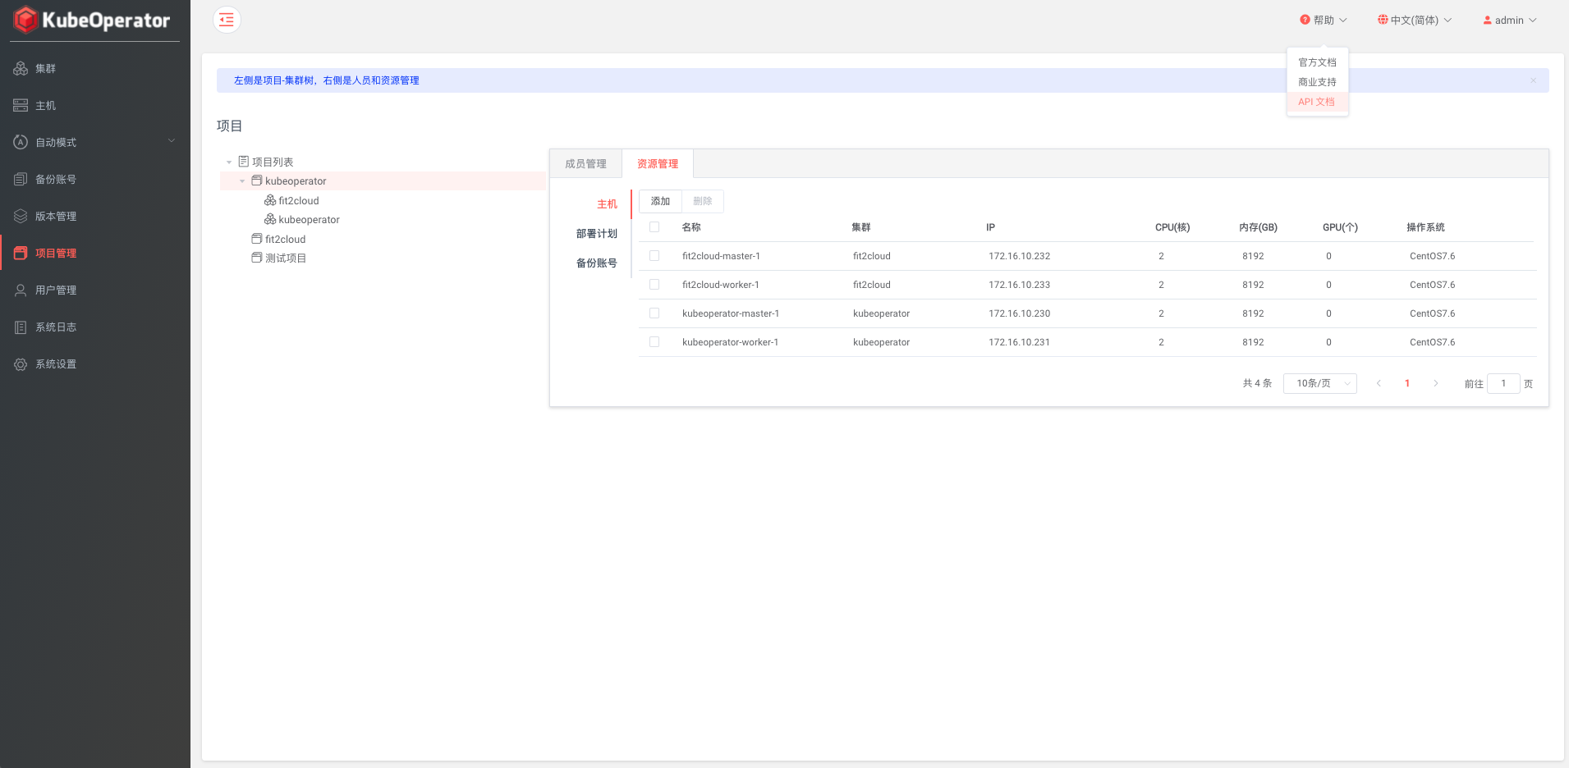Viewport: 1569px width, 768px height.
Task: Go to next page arrow
Action: [1436, 383]
